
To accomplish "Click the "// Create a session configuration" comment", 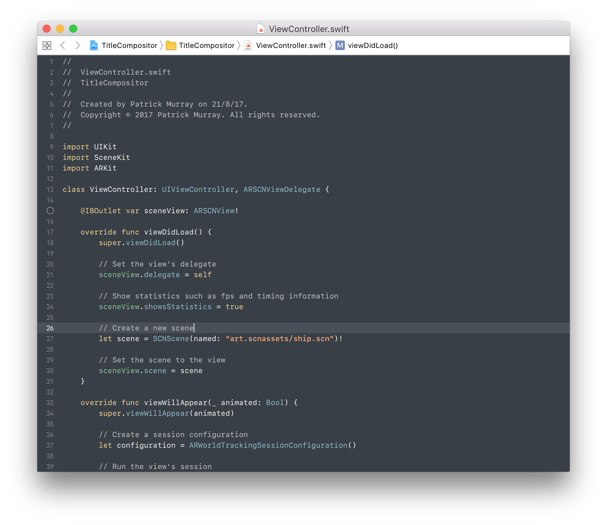I will pyautogui.click(x=173, y=435).
